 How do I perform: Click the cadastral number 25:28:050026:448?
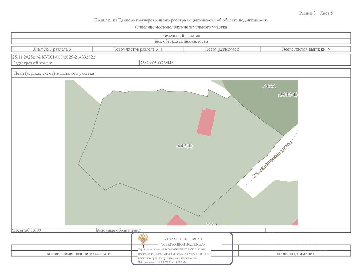(x=157, y=63)
